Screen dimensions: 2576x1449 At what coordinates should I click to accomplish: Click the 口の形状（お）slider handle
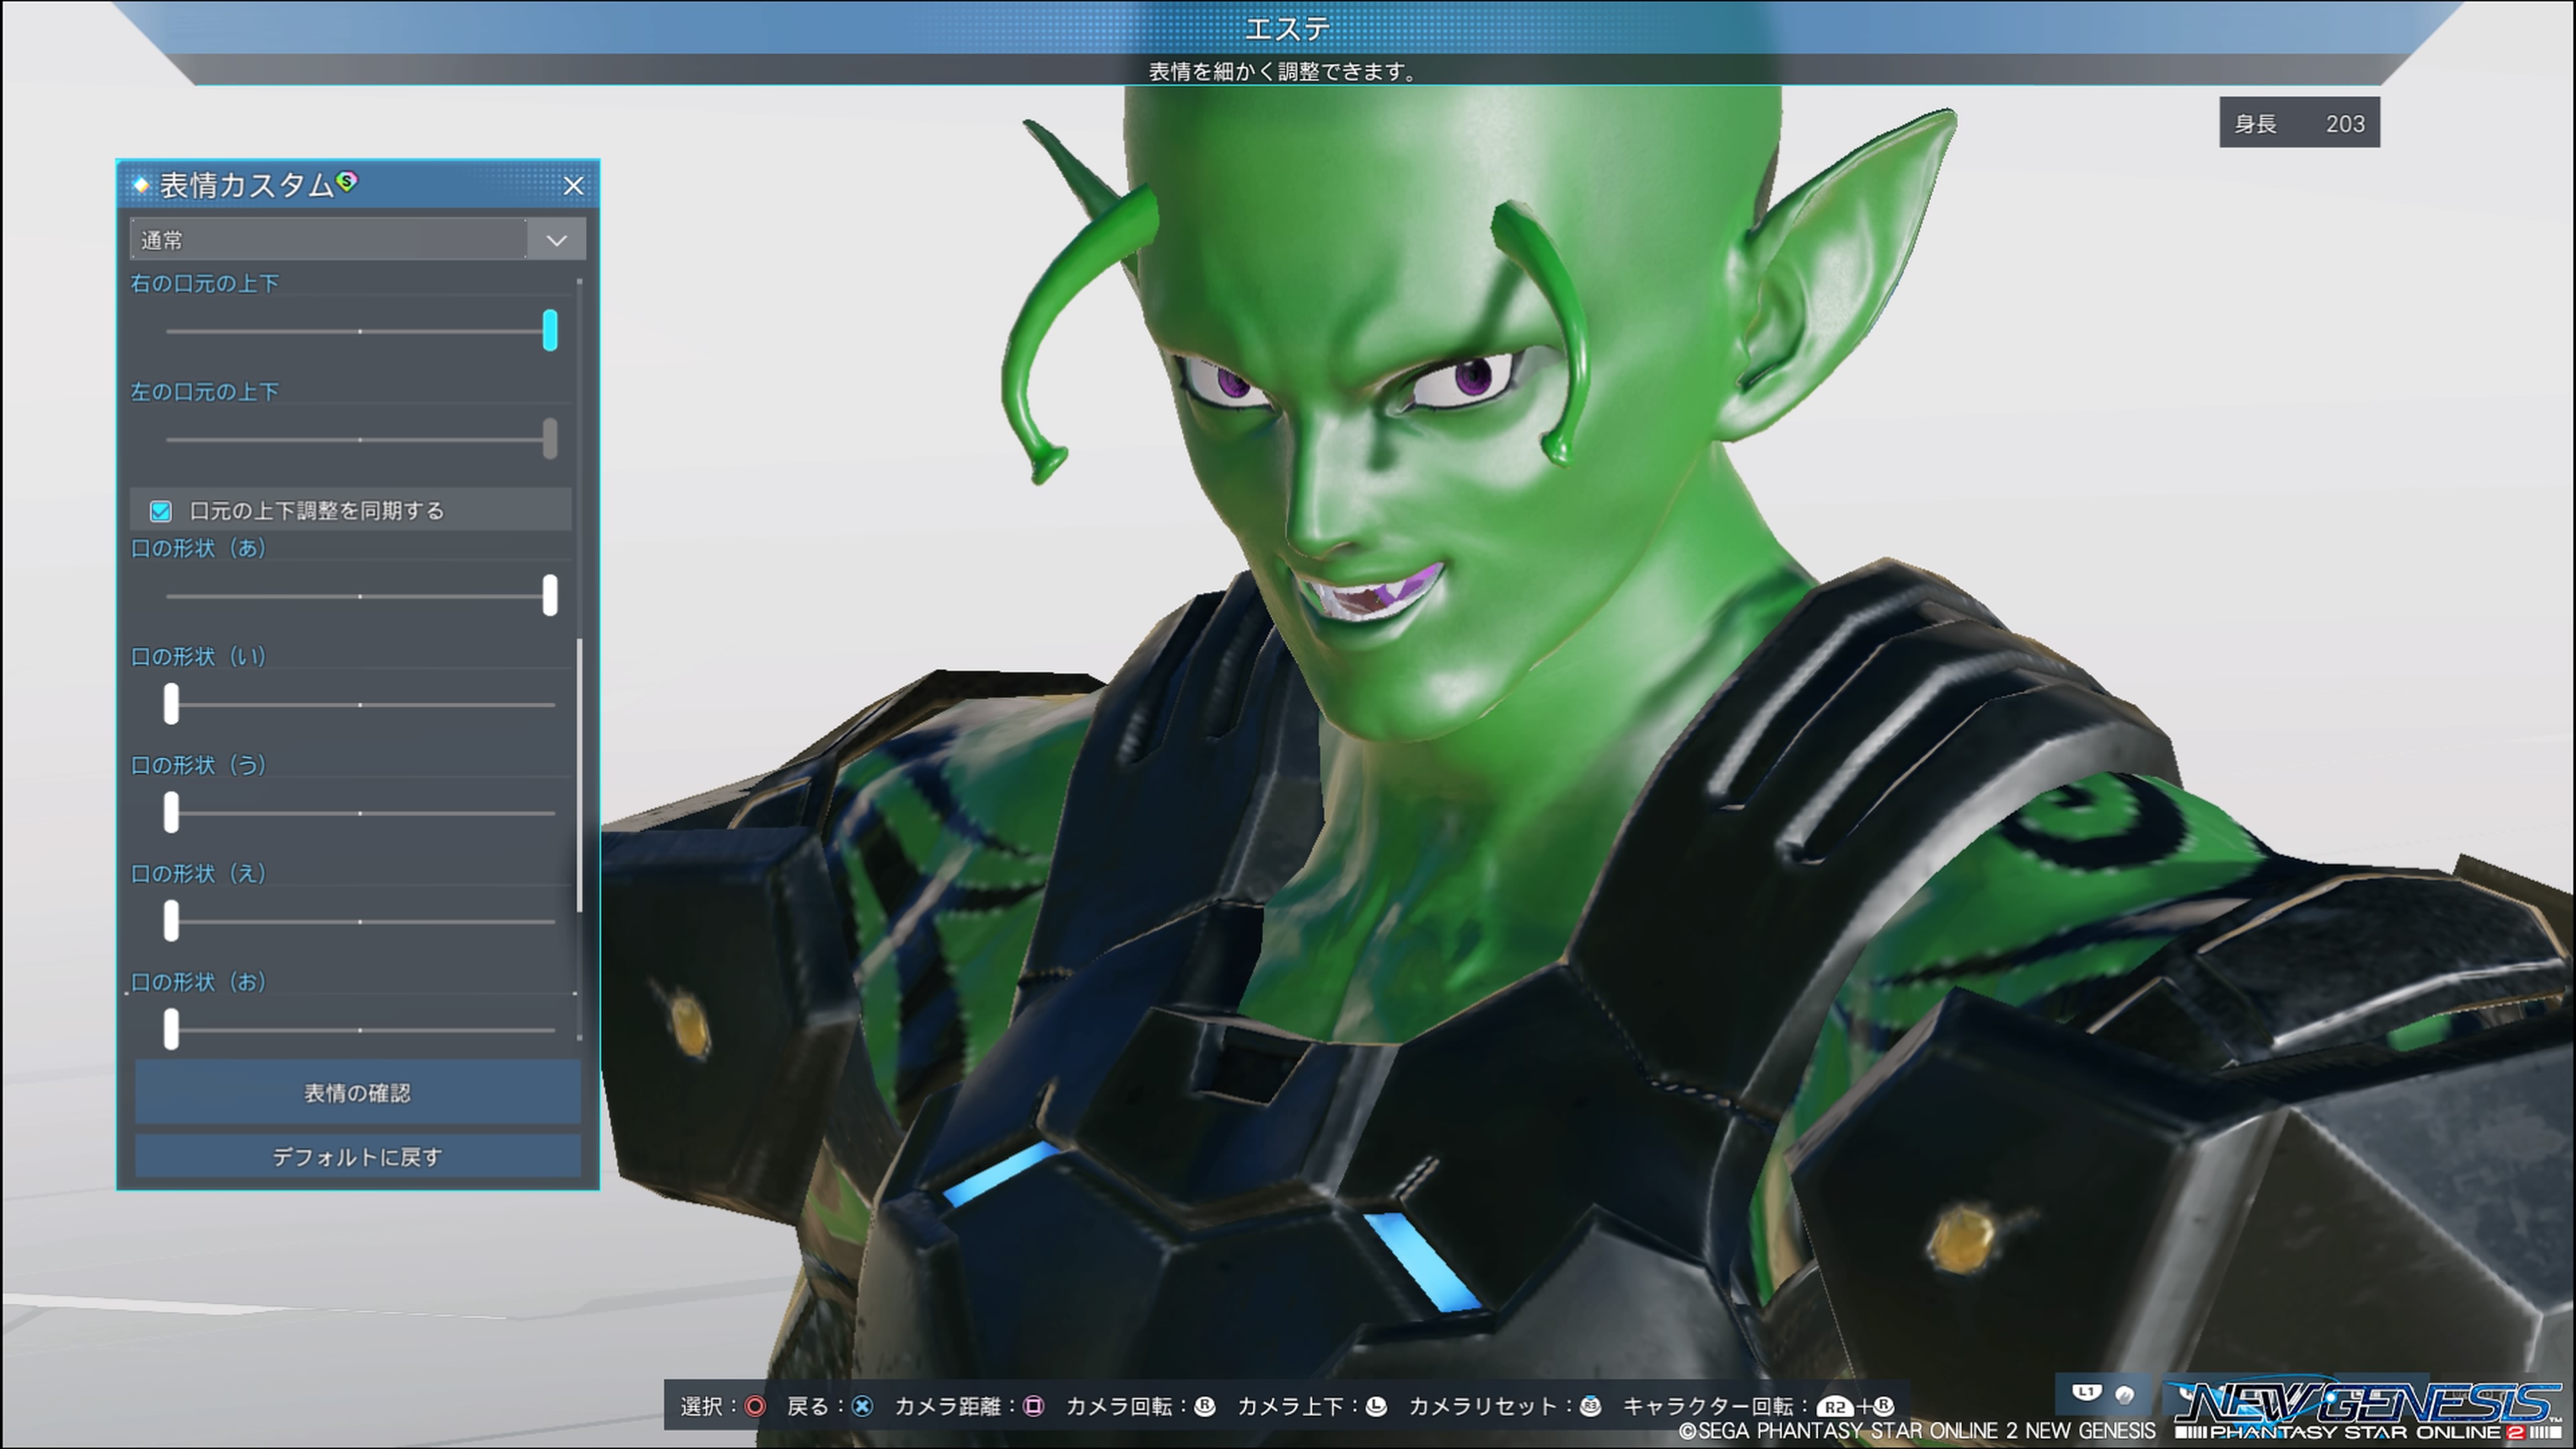[x=172, y=1029]
